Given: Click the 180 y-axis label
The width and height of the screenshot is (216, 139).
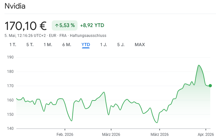Looking at the screenshot, I should coord(10,72).
